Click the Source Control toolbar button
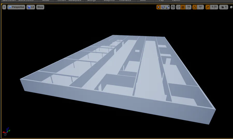233x139 pixels. [x=26, y=1]
